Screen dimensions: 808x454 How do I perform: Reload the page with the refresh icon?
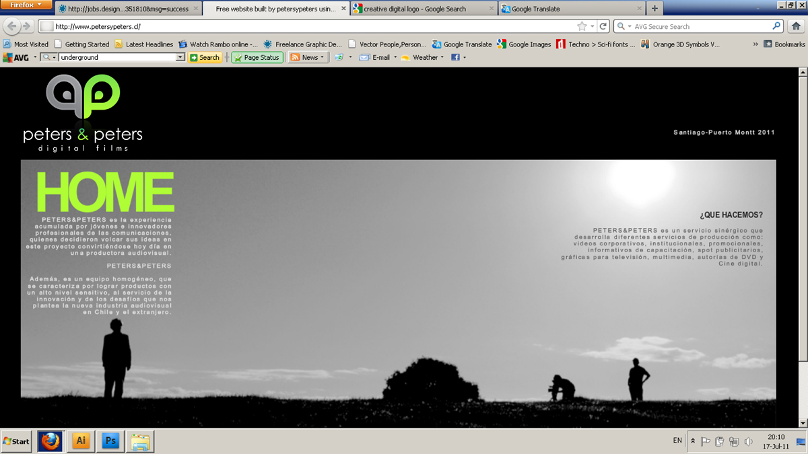point(603,26)
